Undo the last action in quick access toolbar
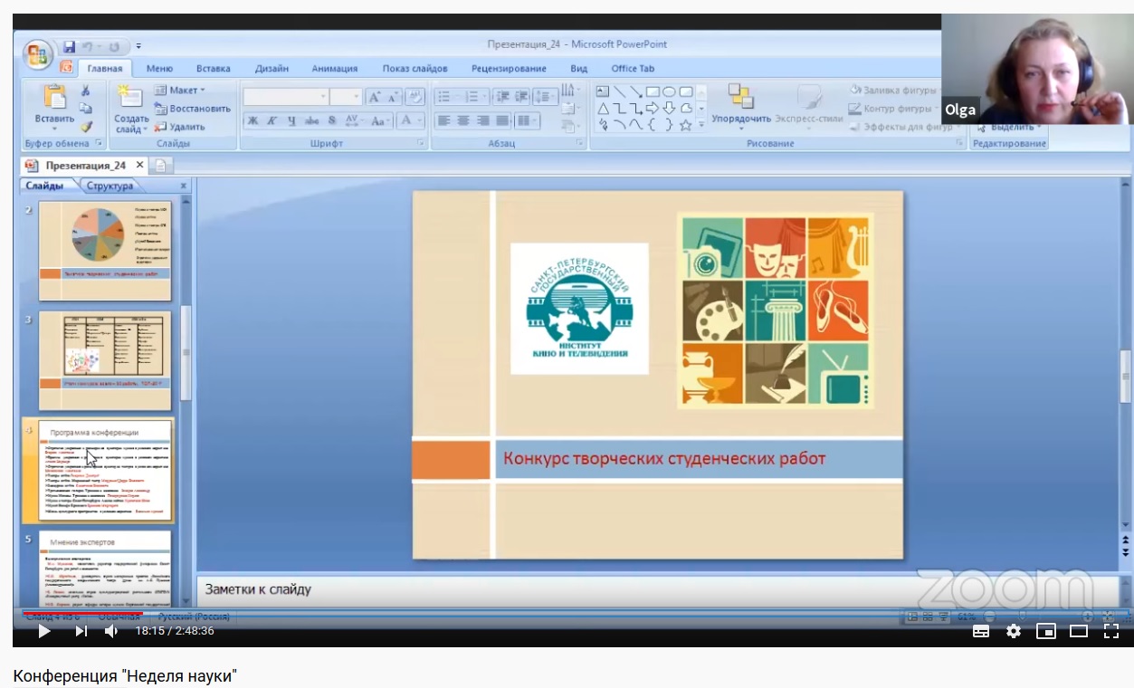Viewport: 1134px width, 688px height. [x=88, y=46]
